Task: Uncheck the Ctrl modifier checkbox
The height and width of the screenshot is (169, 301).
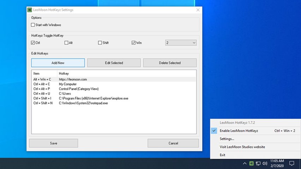Action: click(33, 43)
